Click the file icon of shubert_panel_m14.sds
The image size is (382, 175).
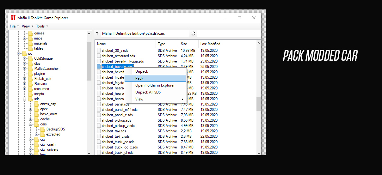coord(99,110)
